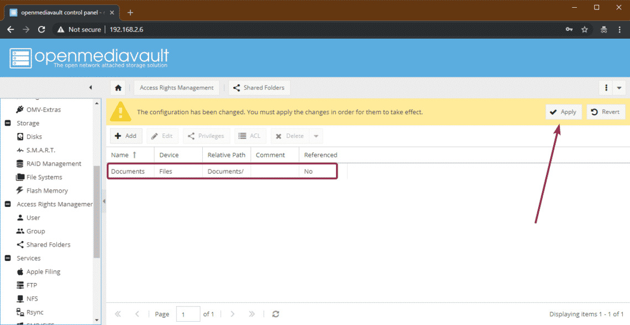Open the Apple Filing service

[43, 272]
